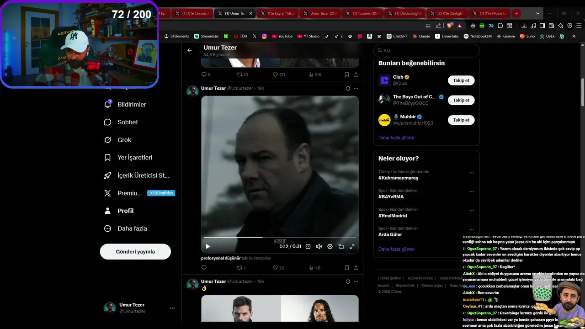Open NotebookLM bookmark

pyautogui.click(x=477, y=36)
